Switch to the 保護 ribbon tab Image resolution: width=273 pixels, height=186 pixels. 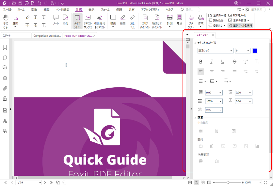coord(119,9)
